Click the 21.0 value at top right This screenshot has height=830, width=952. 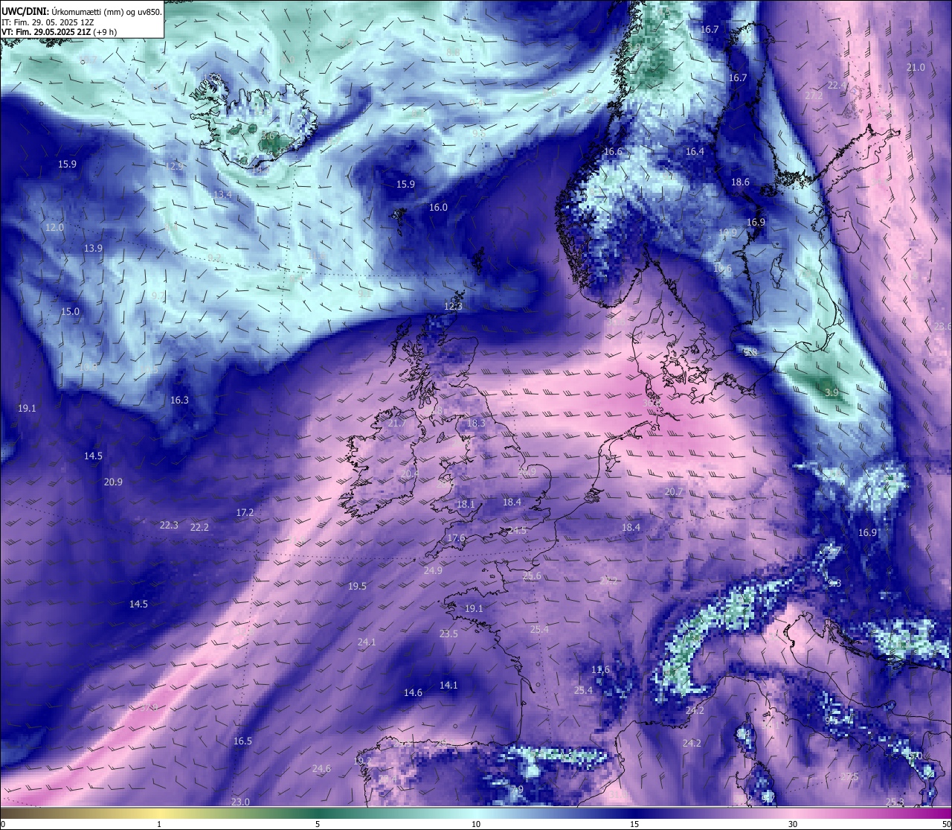coord(916,68)
